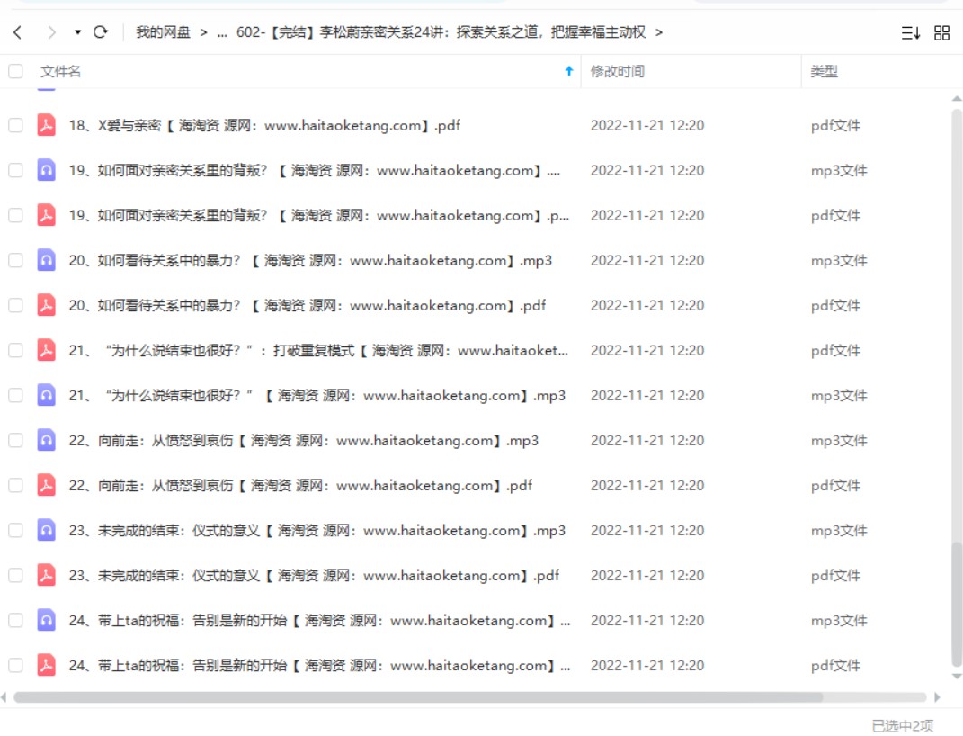The image size is (963, 736).
Task: Check the box for 19、如何面对亲密关系里的背叛 pdf
Action: point(15,215)
